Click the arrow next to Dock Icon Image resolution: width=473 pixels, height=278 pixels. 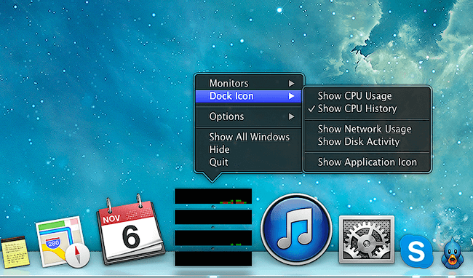(x=291, y=96)
